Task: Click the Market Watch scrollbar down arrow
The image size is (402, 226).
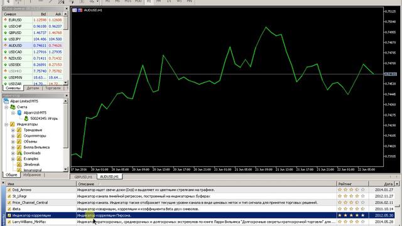Action: (x=65, y=82)
